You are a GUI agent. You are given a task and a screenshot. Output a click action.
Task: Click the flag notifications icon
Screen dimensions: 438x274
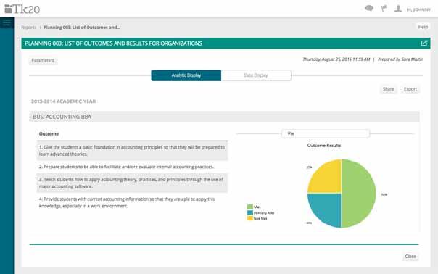384,9
